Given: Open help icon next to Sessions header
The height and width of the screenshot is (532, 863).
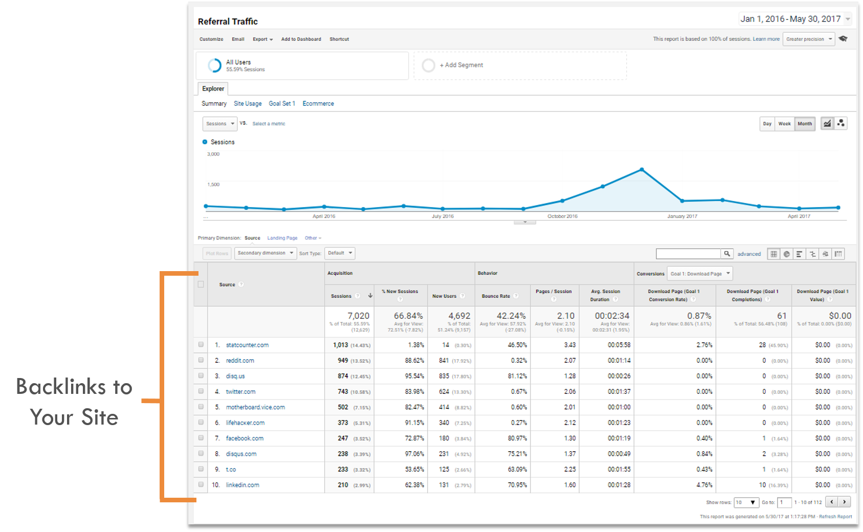Looking at the screenshot, I should pyautogui.click(x=358, y=296).
